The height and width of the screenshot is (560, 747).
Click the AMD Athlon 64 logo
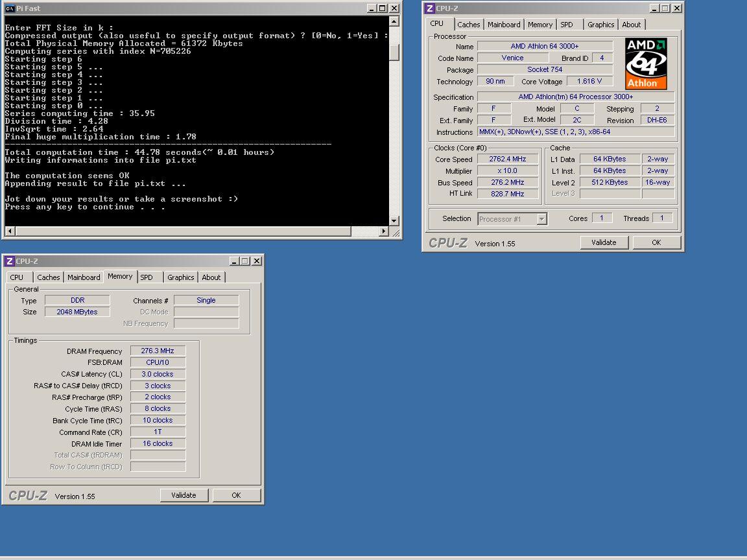(x=646, y=64)
